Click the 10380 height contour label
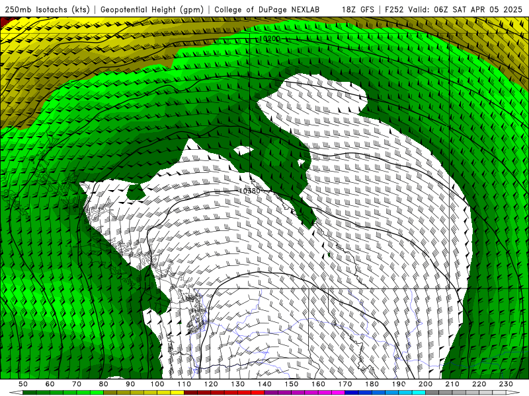 (x=250, y=191)
